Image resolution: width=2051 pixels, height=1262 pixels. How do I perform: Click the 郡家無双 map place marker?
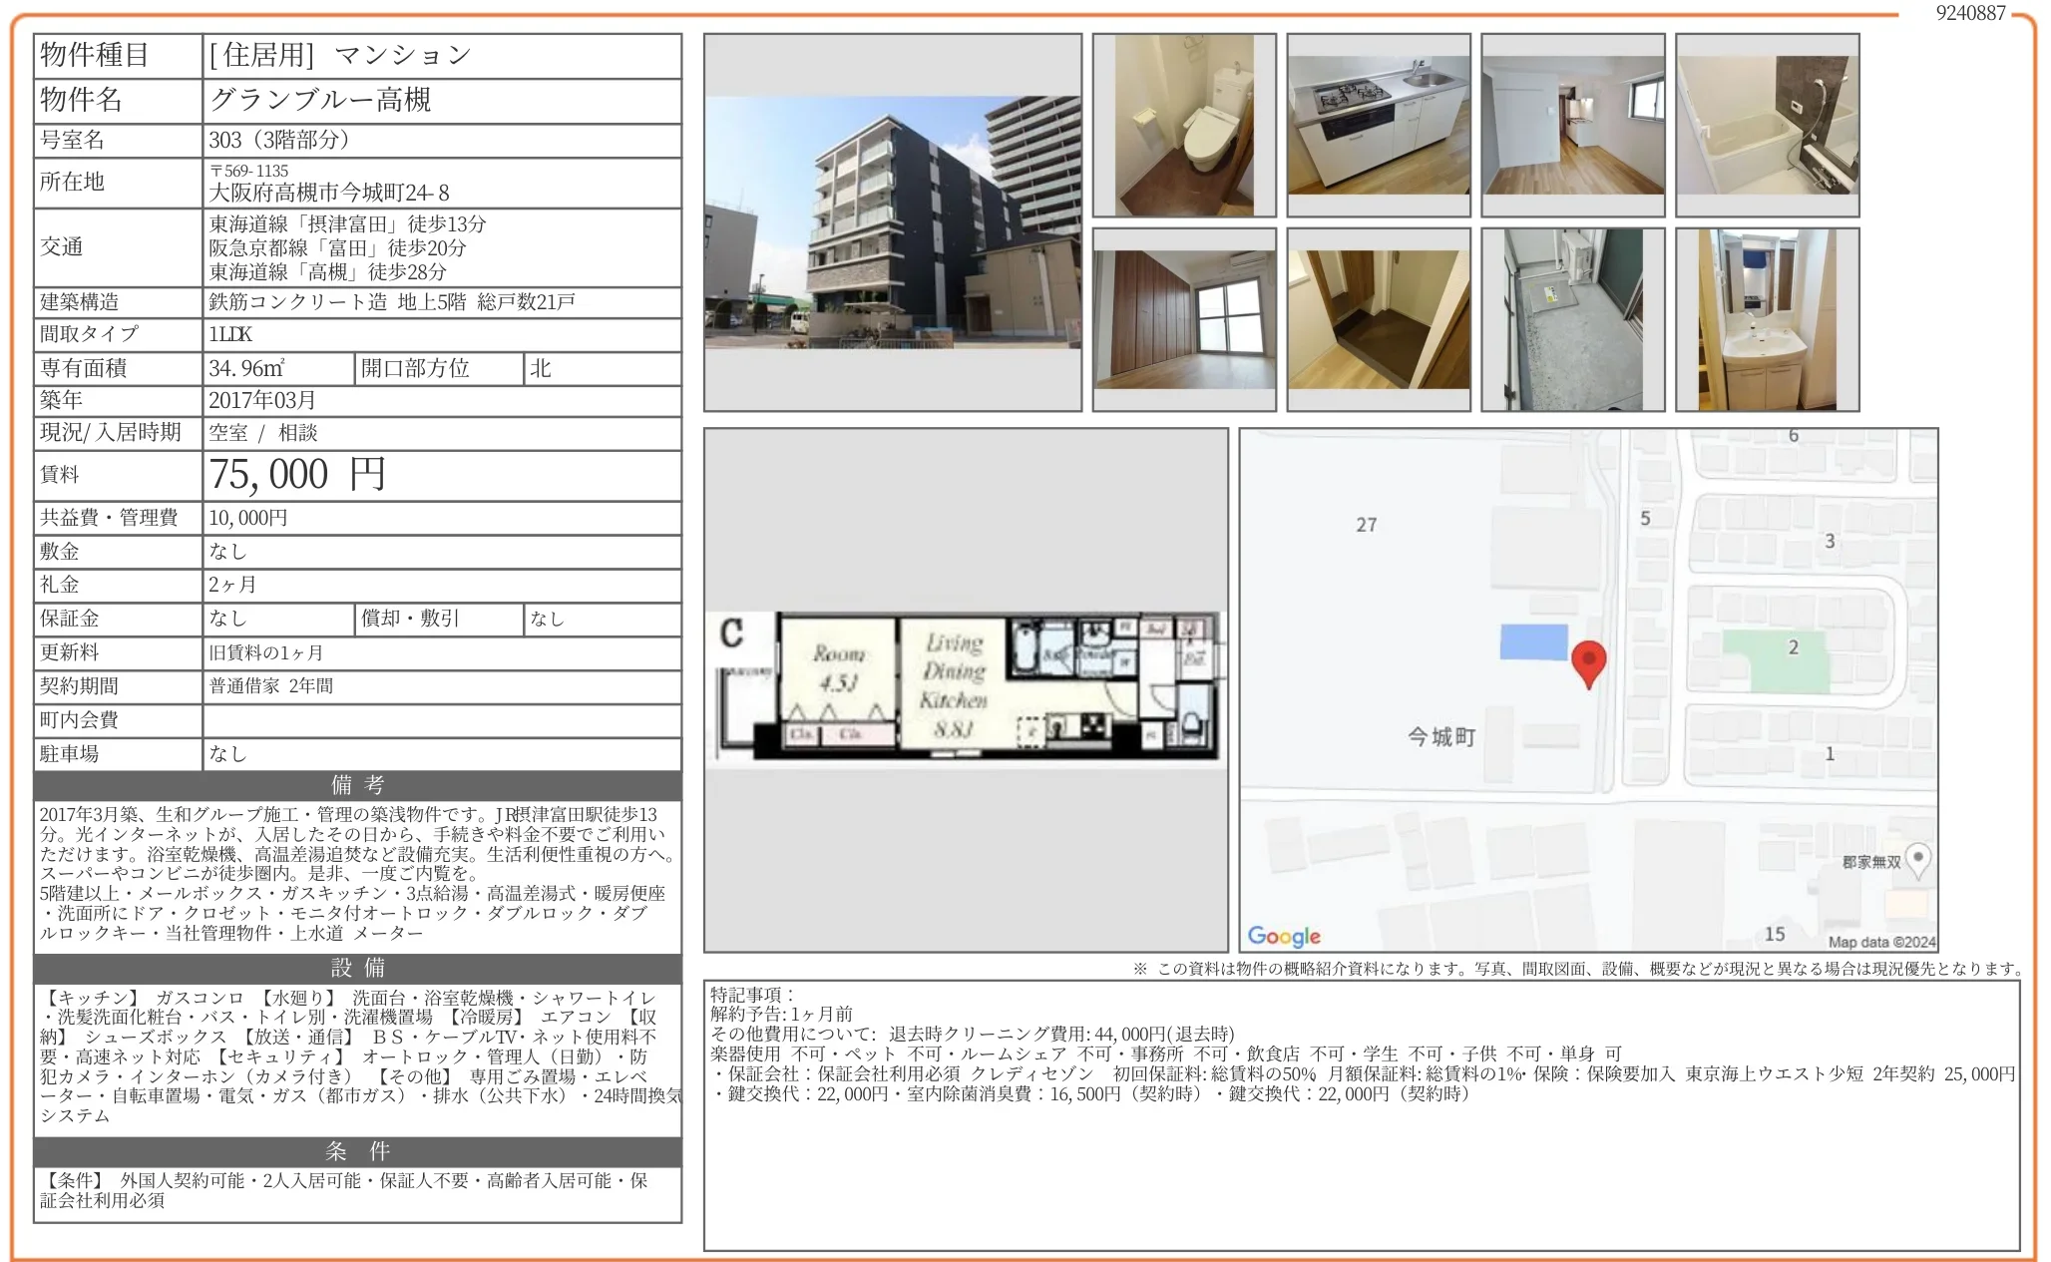tap(1917, 859)
